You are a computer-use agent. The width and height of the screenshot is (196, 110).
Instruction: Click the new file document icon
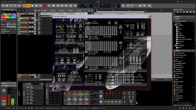coord(7,6)
